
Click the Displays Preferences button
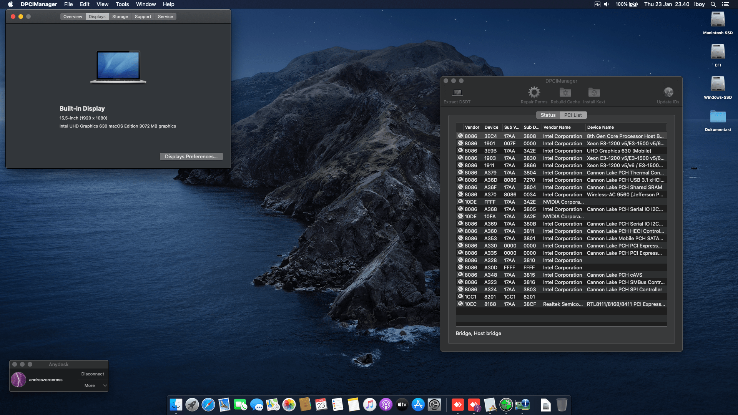pos(191,156)
